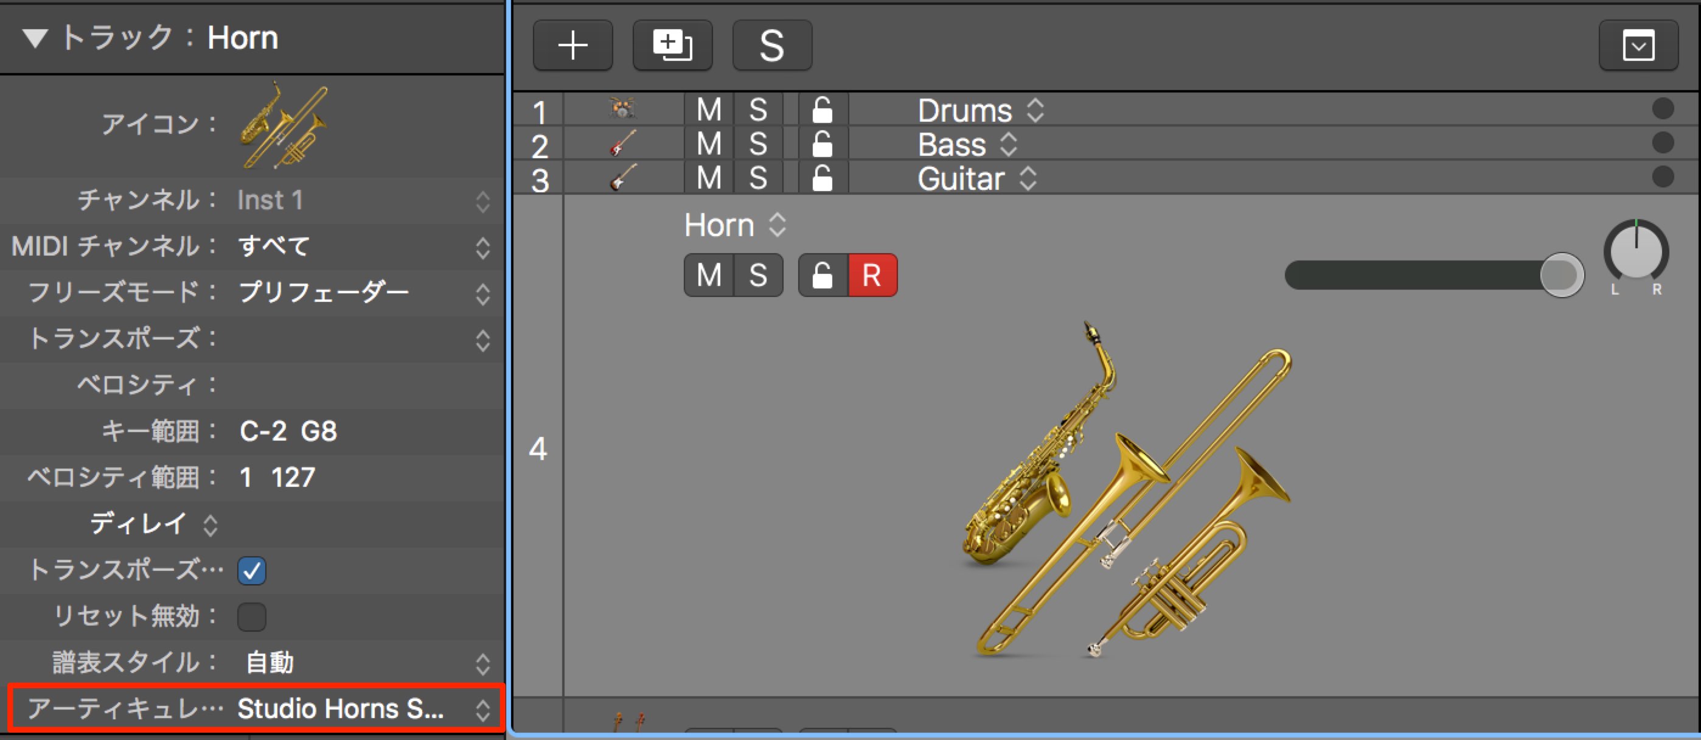Solo the Bass track
The height and width of the screenshot is (740, 1701).
(x=758, y=144)
